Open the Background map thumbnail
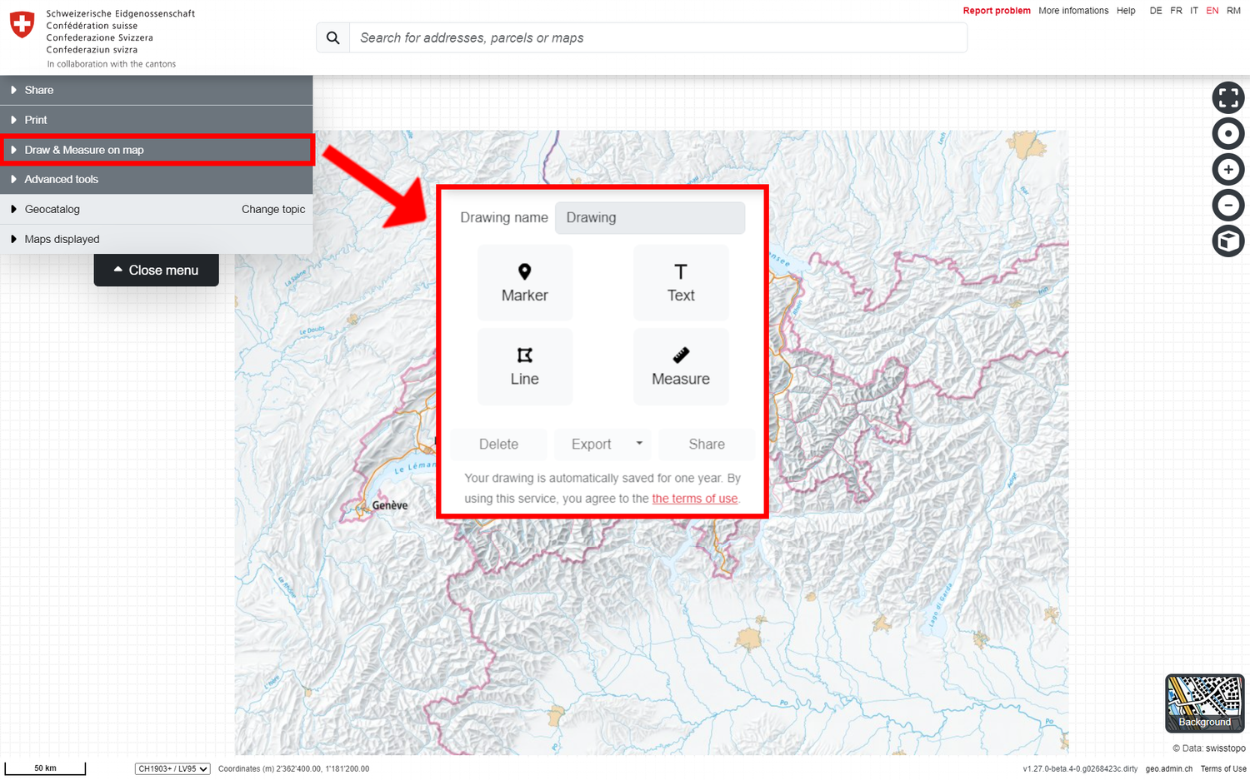The height and width of the screenshot is (780, 1250). pos(1204,703)
